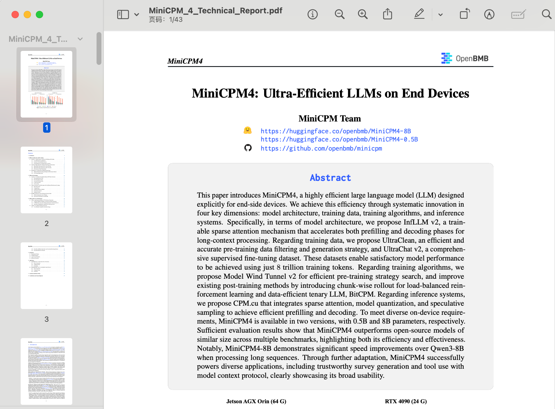Open the MiniCPM4-8B Hugging Face link
The image size is (555, 409).
(336, 131)
